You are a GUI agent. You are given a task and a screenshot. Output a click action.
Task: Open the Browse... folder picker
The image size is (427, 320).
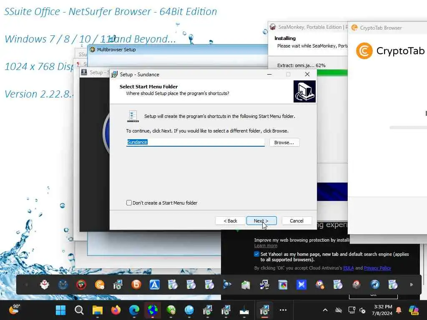click(284, 142)
